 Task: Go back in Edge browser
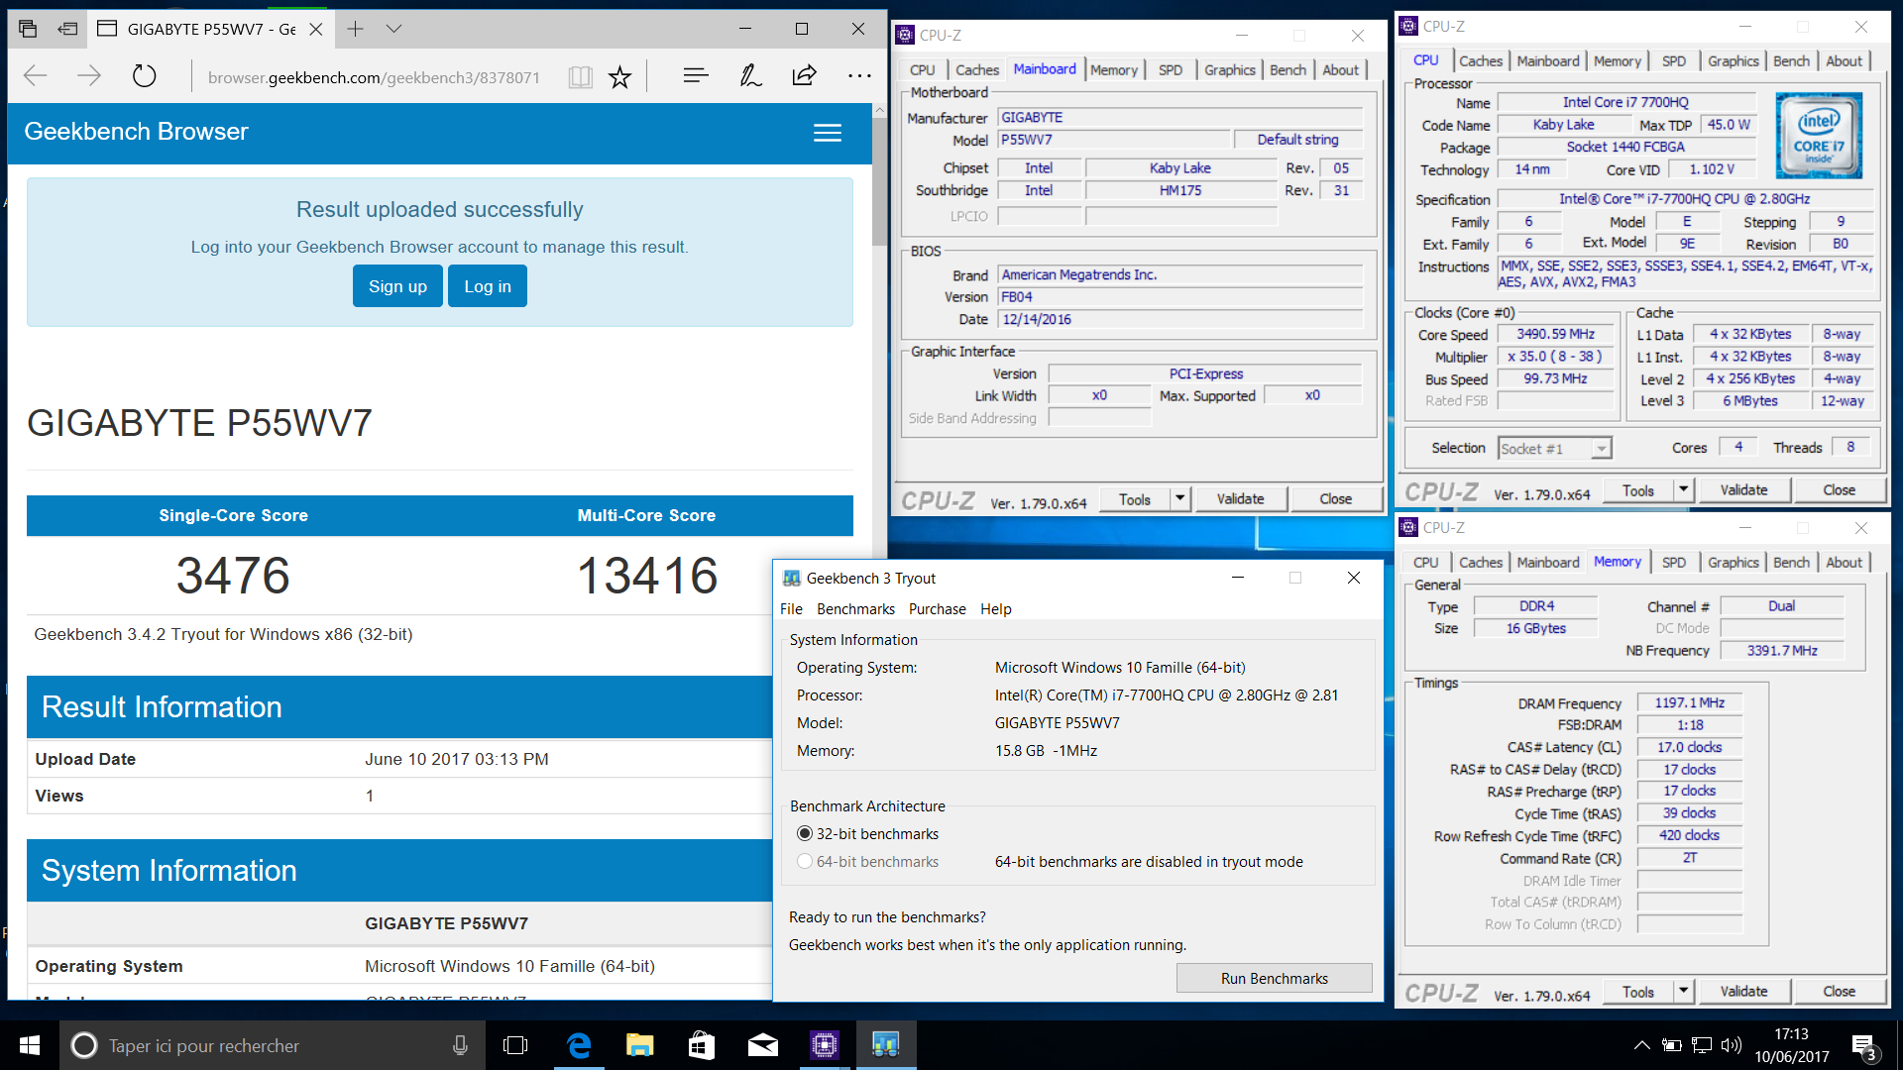tap(36, 76)
